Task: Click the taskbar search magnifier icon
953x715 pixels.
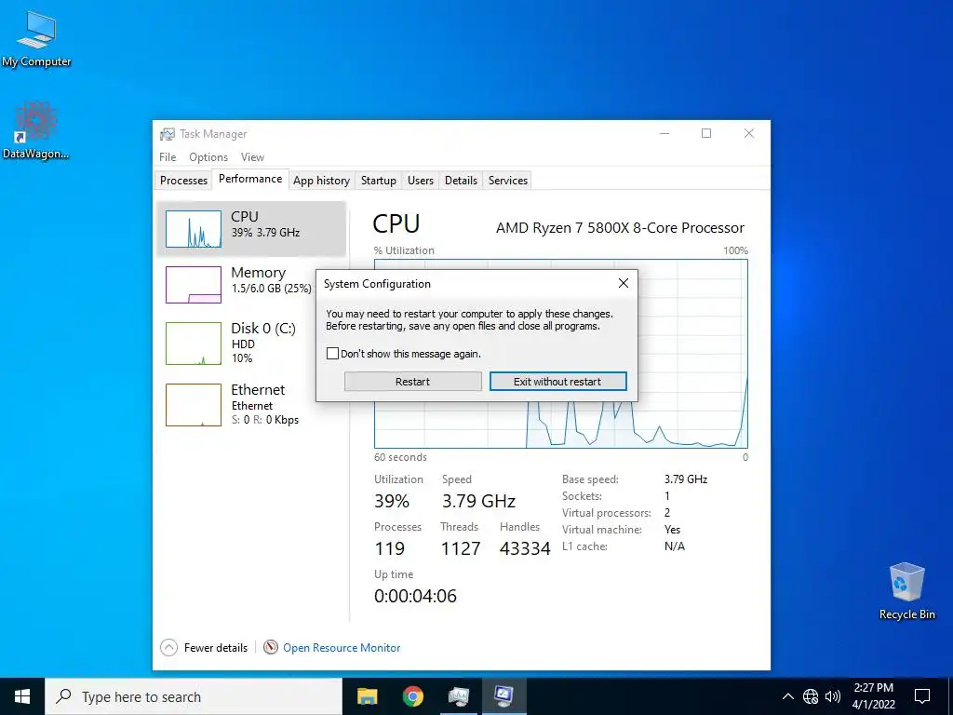Action: [63, 696]
